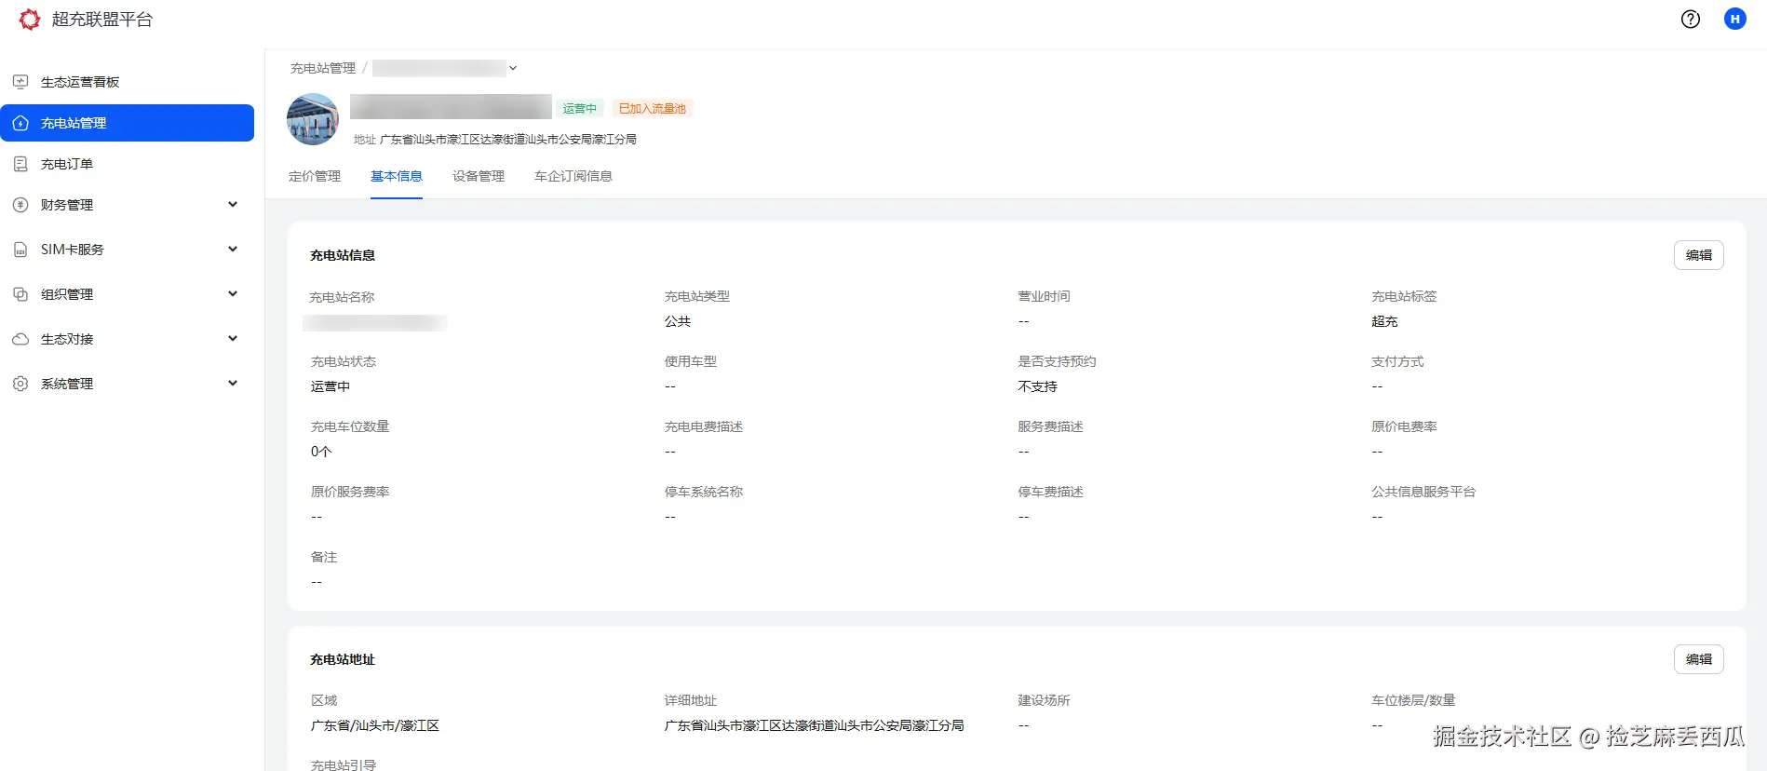Click the header address line text
The image size is (1767, 771).
[x=508, y=140]
